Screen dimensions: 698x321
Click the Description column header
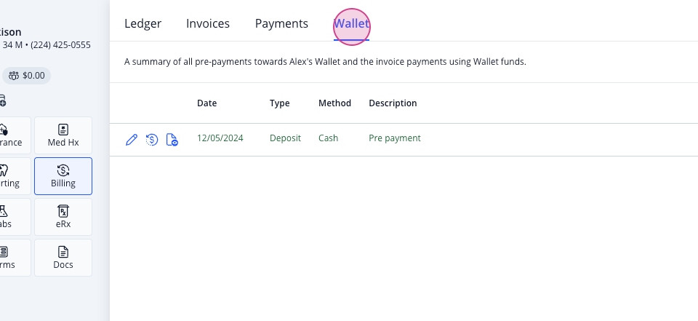pyautogui.click(x=393, y=103)
